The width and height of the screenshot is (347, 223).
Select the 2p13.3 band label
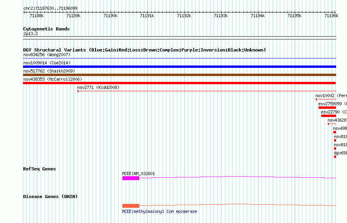(30, 34)
